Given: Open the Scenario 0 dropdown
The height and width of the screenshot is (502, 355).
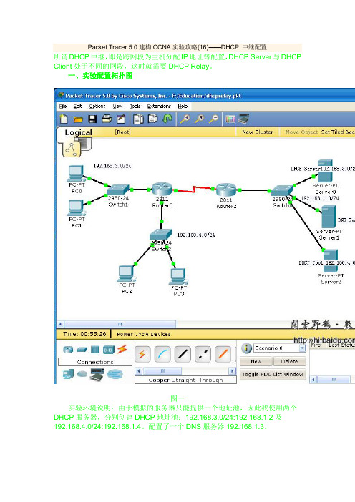Looking at the screenshot, I should pyautogui.click(x=302, y=348).
